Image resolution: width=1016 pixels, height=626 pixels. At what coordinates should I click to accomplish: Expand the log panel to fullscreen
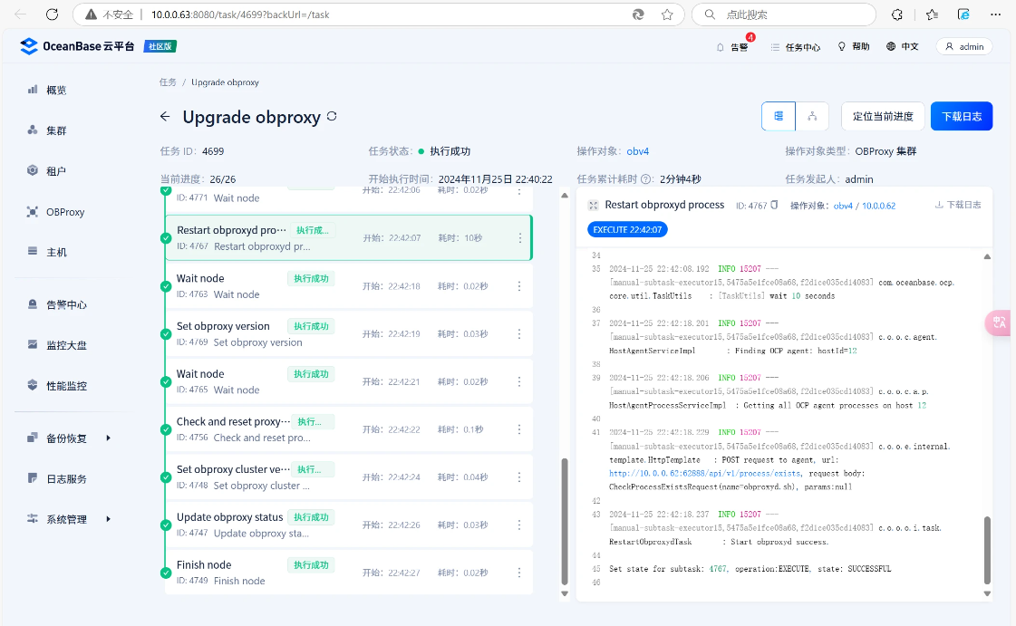click(x=593, y=206)
